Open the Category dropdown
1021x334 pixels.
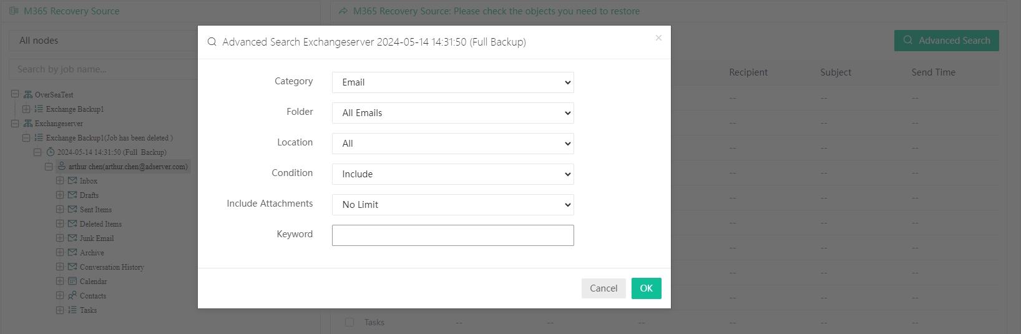(x=452, y=82)
